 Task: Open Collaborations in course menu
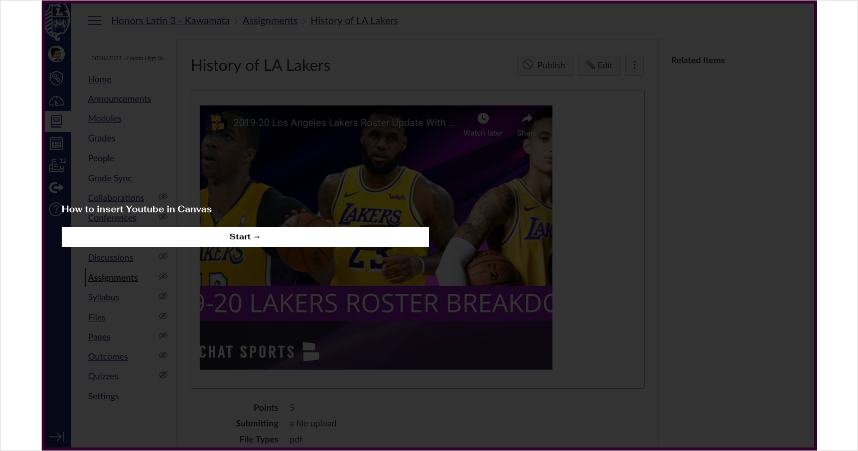[x=116, y=198]
